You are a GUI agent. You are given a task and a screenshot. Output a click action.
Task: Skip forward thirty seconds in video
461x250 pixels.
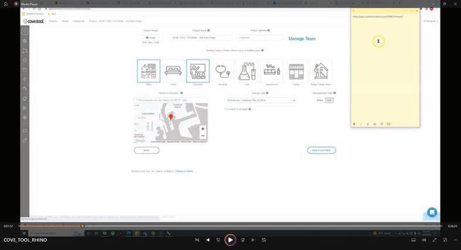(x=243, y=240)
